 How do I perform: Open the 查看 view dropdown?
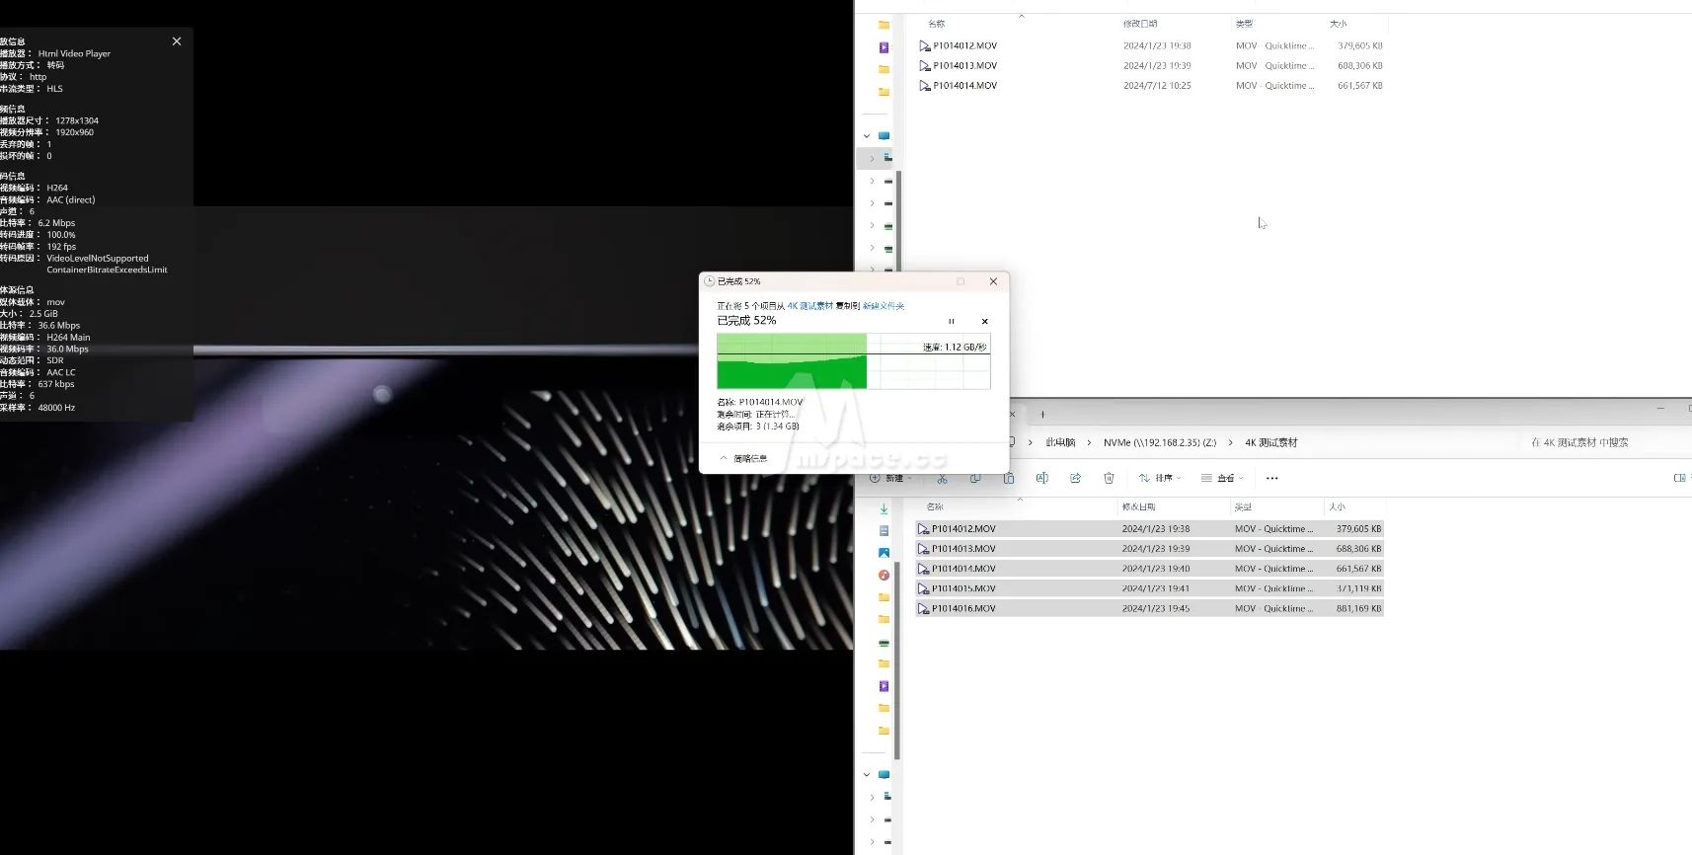pos(1221,478)
